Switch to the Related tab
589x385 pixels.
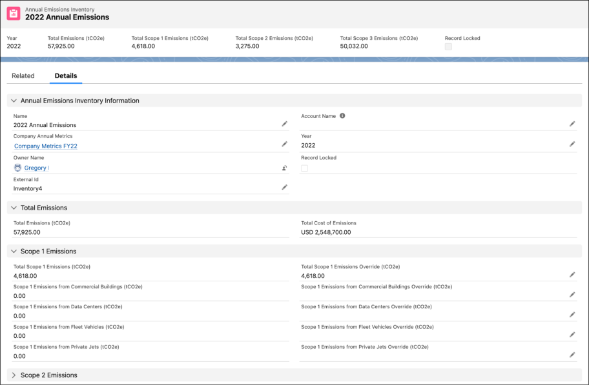pos(24,75)
